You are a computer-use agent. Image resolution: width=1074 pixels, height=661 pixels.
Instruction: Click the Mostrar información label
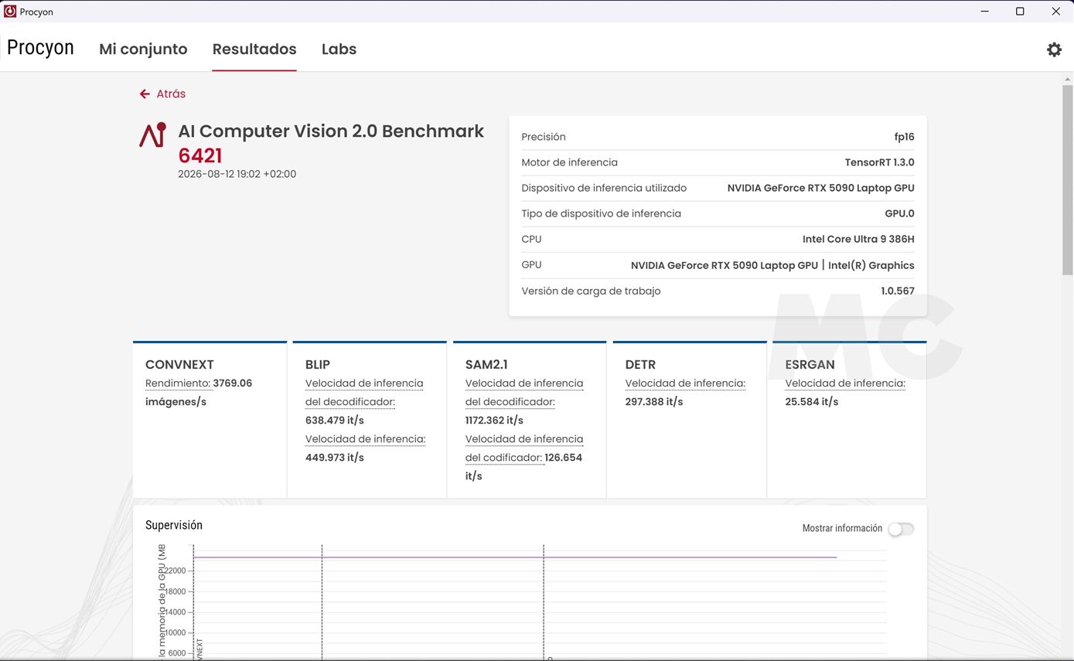point(842,529)
